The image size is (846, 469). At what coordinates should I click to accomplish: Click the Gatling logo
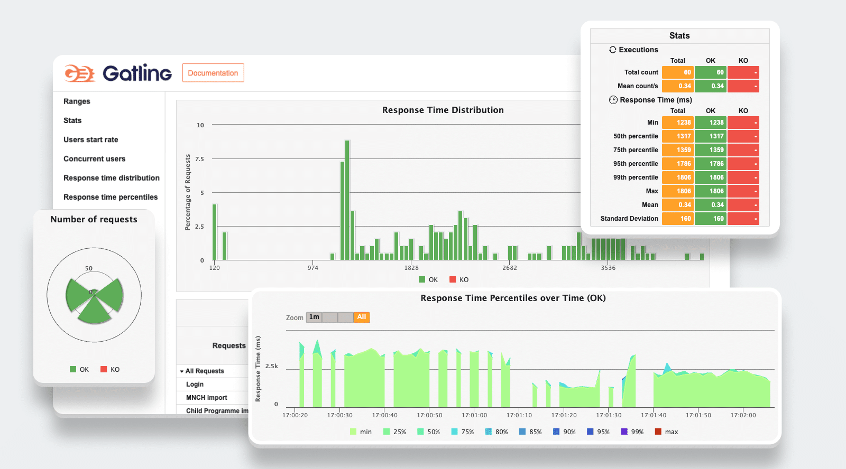[118, 73]
